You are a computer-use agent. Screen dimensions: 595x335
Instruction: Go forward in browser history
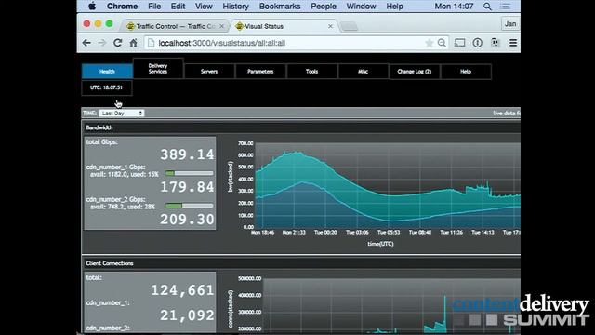(x=101, y=43)
